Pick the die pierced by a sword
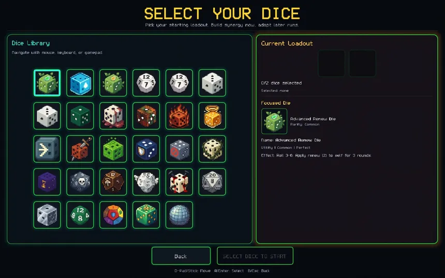 (x=80, y=149)
